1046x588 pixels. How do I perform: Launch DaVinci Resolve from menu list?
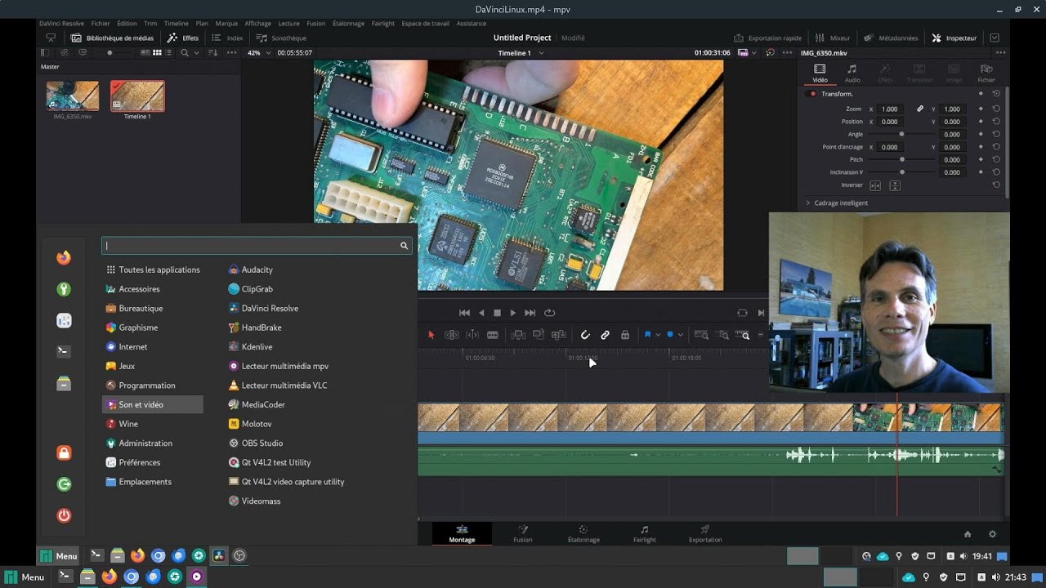(263, 308)
